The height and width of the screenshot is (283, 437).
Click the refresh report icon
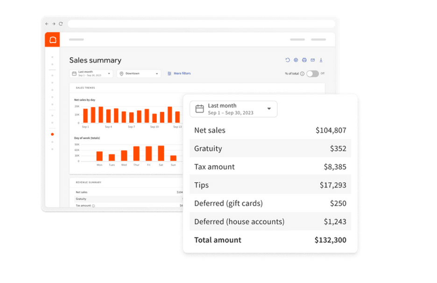pyautogui.click(x=288, y=60)
